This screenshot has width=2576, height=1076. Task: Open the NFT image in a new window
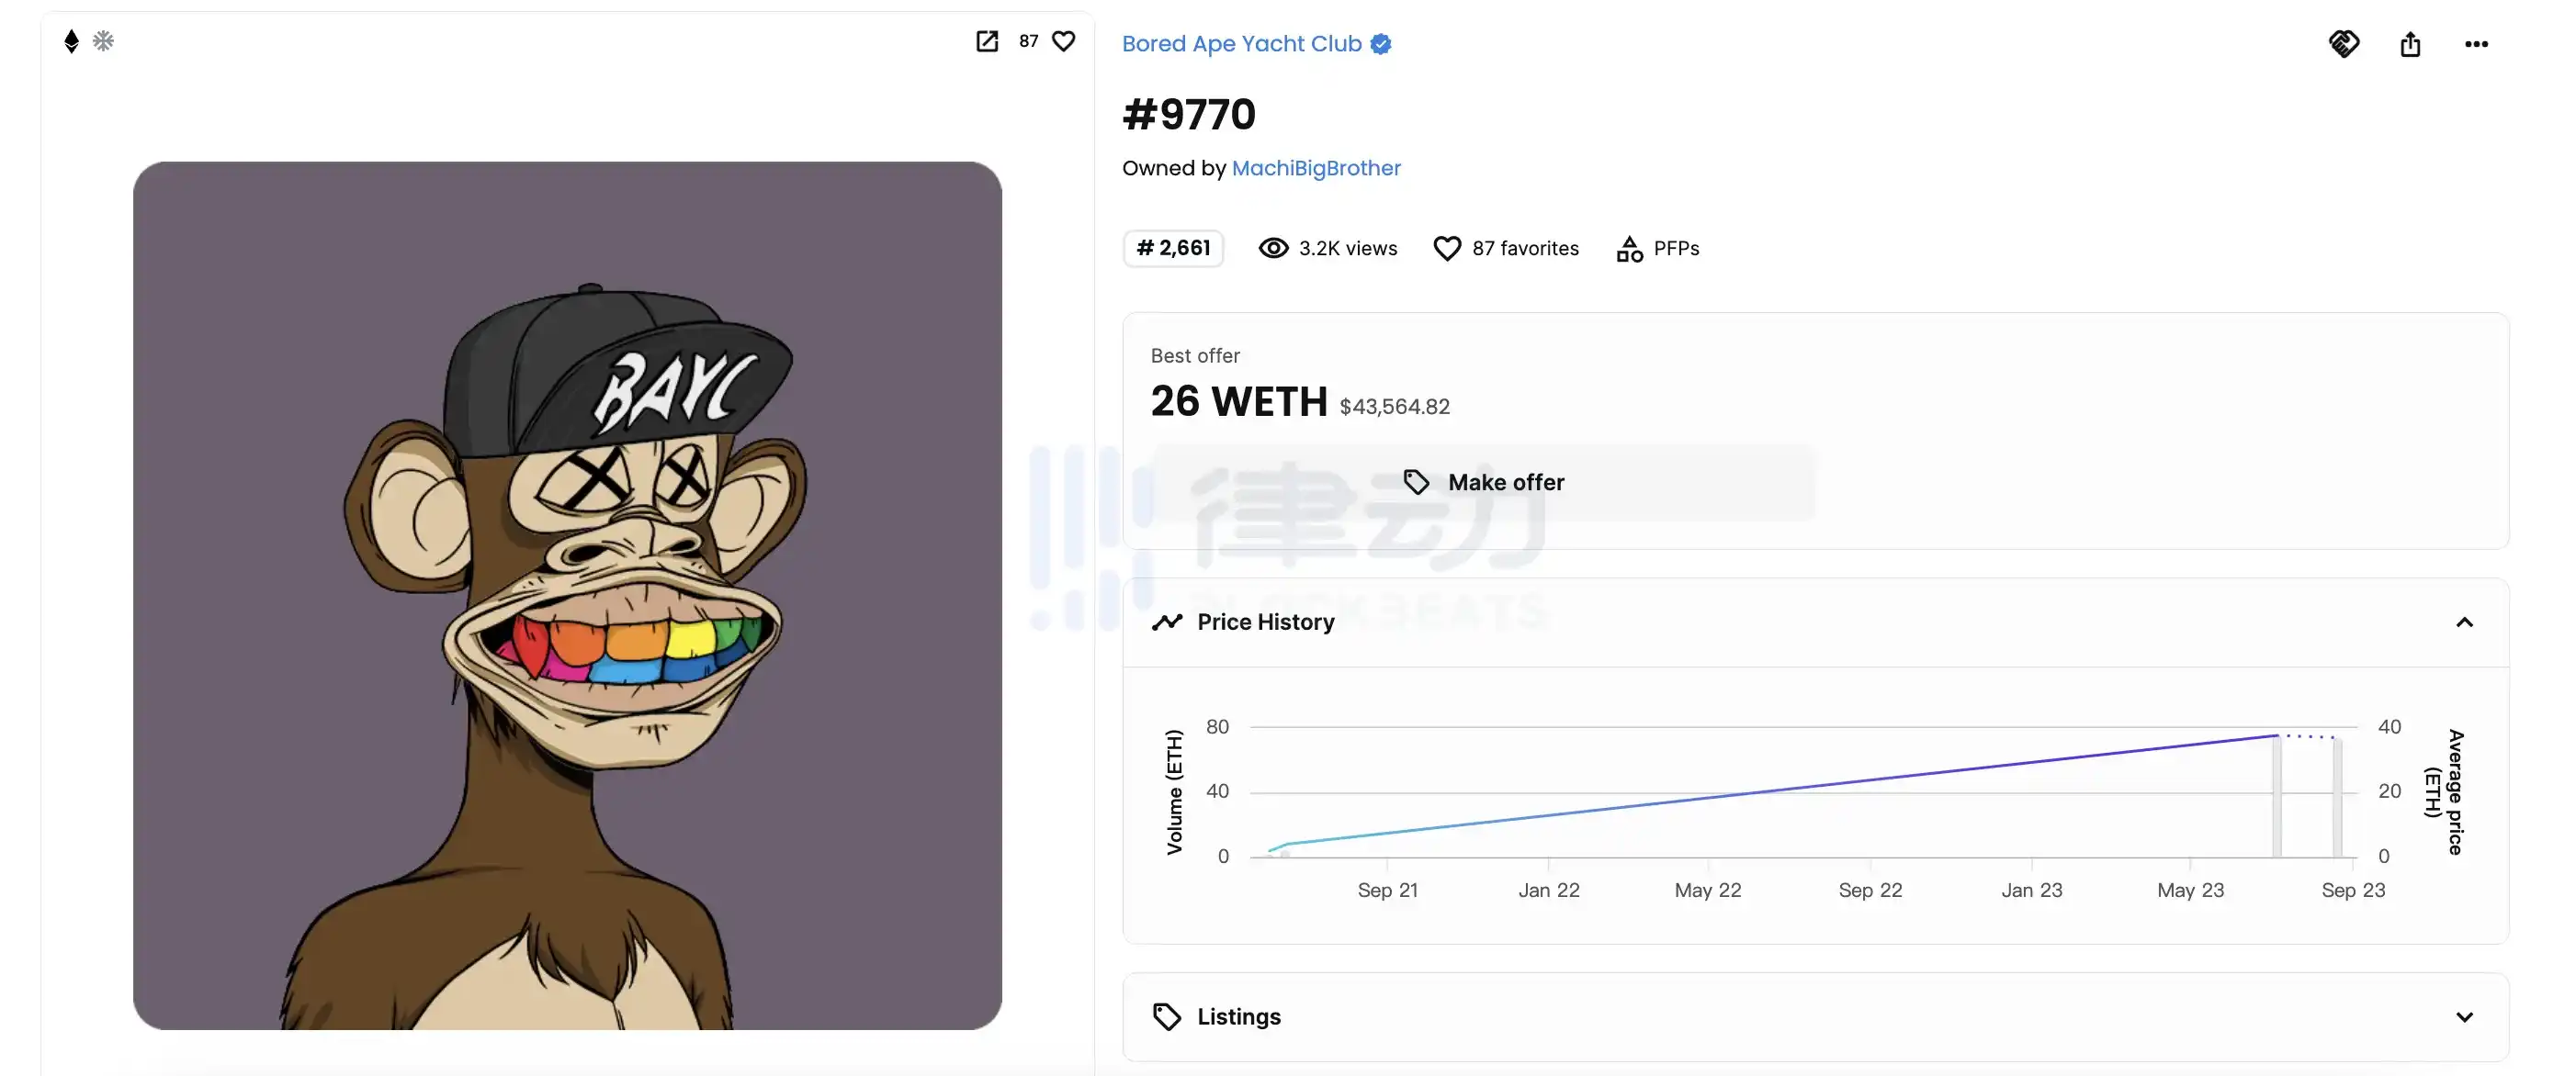pos(986,41)
